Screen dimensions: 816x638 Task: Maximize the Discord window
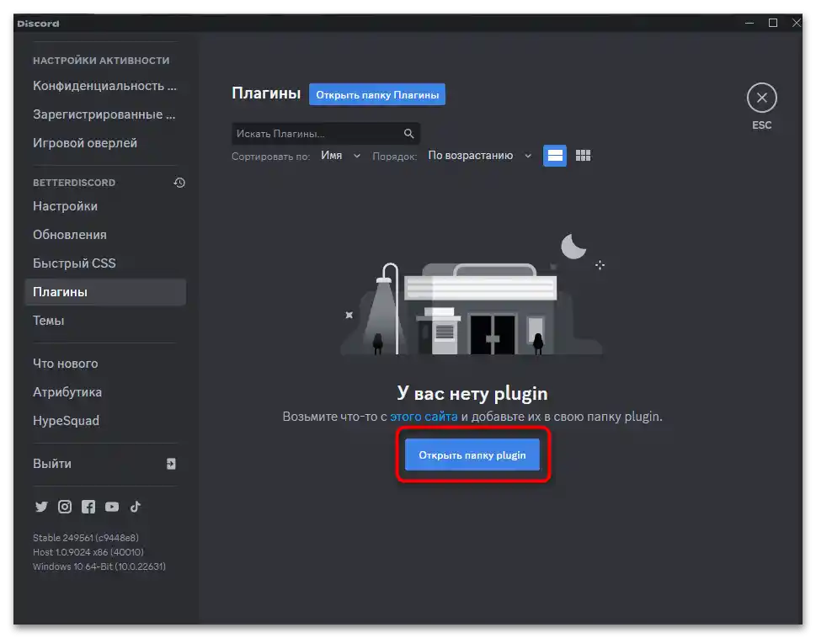[773, 24]
